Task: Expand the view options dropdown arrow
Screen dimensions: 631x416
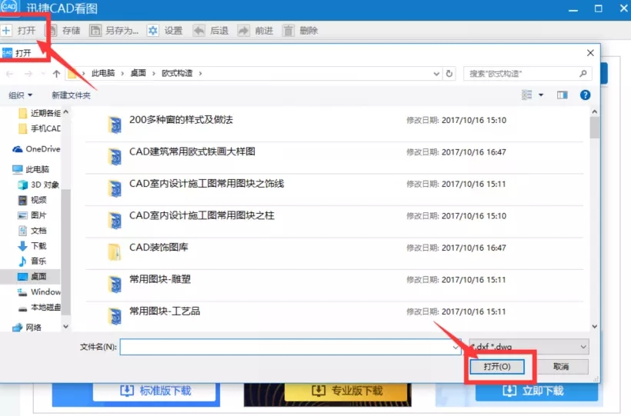Action: [541, 95]
